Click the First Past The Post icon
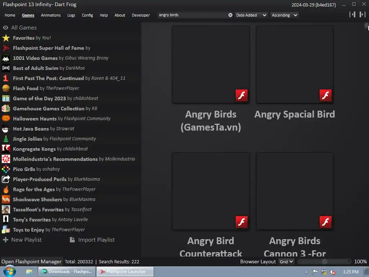The image size is (369, 277). (6, 78)
